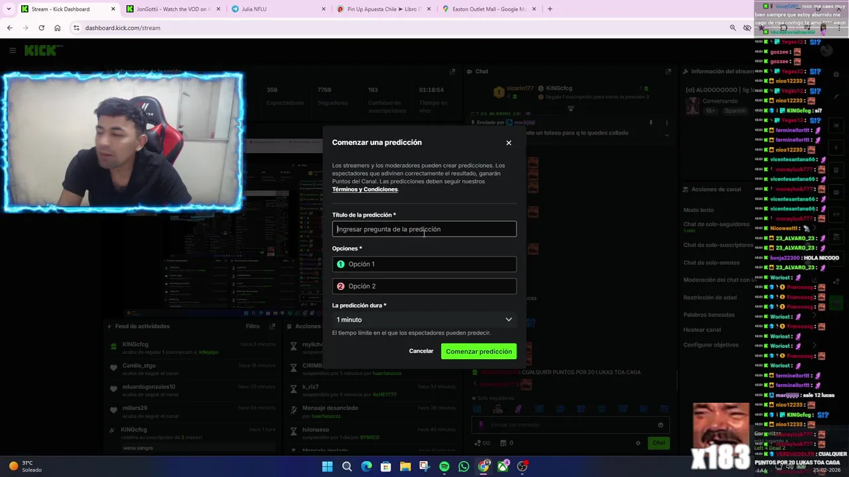Open Windows taskbar Search
Viewport: 849px width, 477px height.
(347, 466)
